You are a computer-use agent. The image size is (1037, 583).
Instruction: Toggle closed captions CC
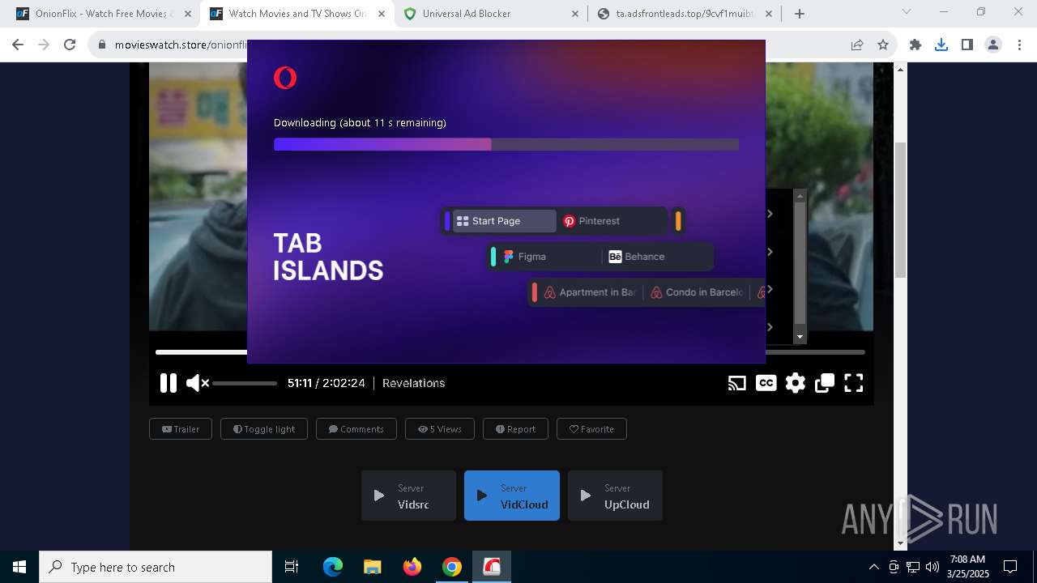(x=766, y=383)
